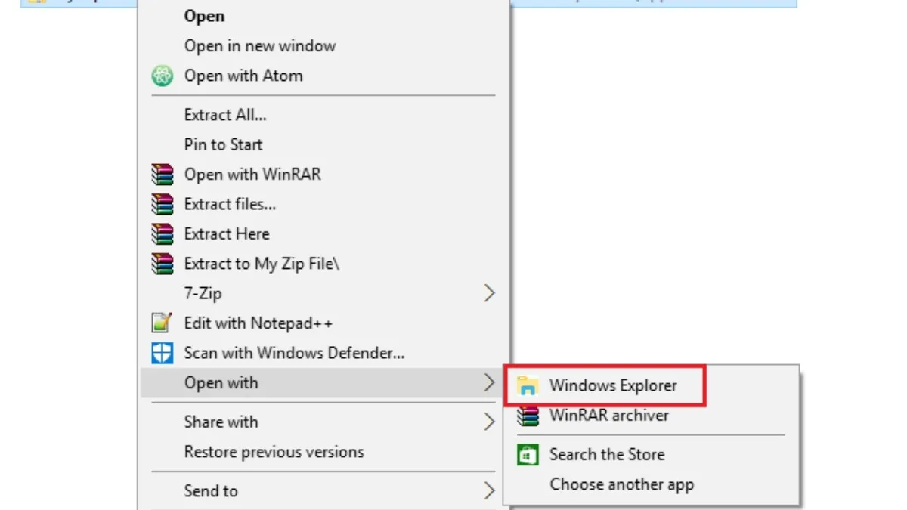Select Extract All... from the context menu
Viewport: 907px width, 510px height.
[225, 115]
